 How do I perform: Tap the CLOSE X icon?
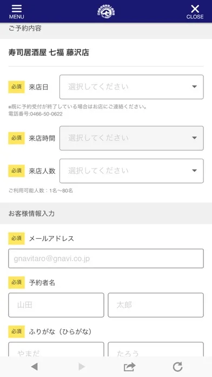click(x=195, y=11)
